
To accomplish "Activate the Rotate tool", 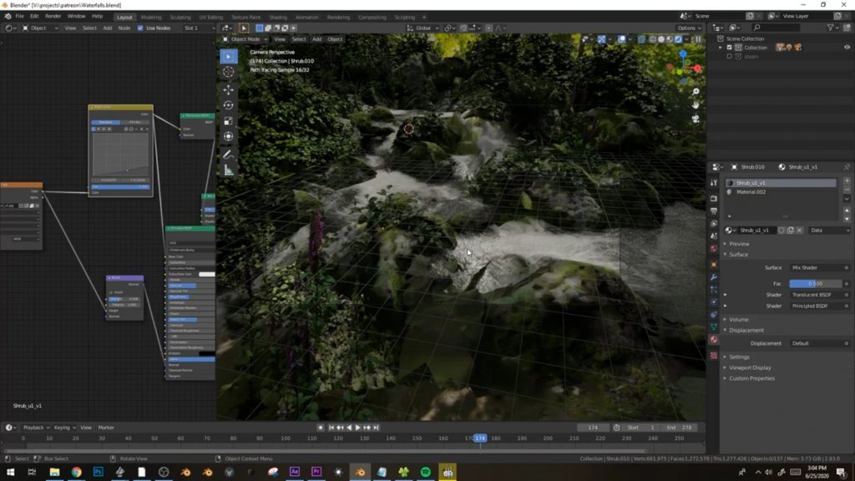I will 229,105.
